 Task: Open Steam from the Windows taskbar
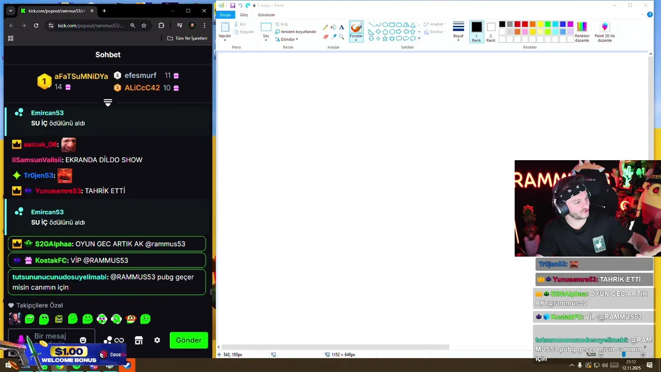(127, 366)
